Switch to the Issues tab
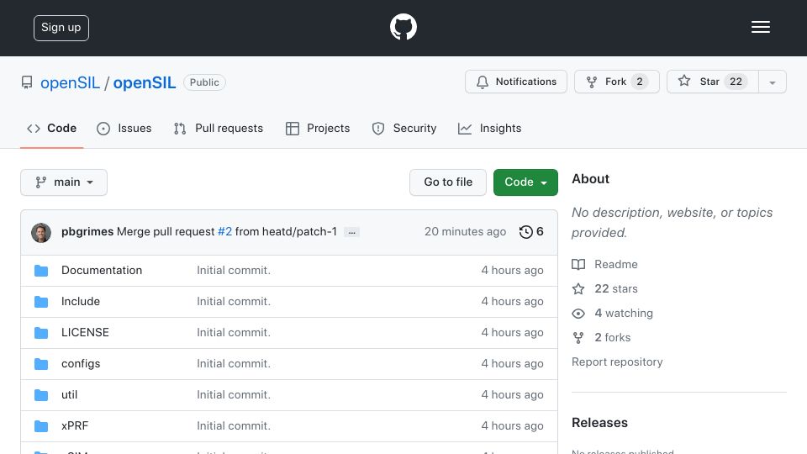 (124, 128)
